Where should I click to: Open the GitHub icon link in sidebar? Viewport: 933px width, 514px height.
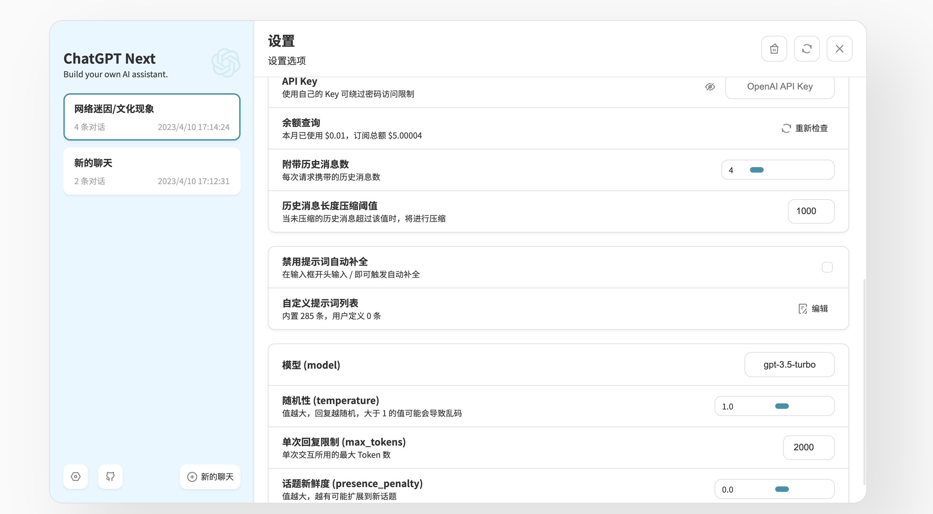(x=110, y=476)
